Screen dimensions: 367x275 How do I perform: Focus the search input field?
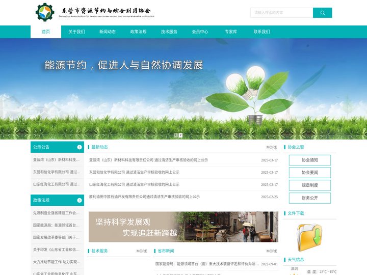[x=281, y=13]
